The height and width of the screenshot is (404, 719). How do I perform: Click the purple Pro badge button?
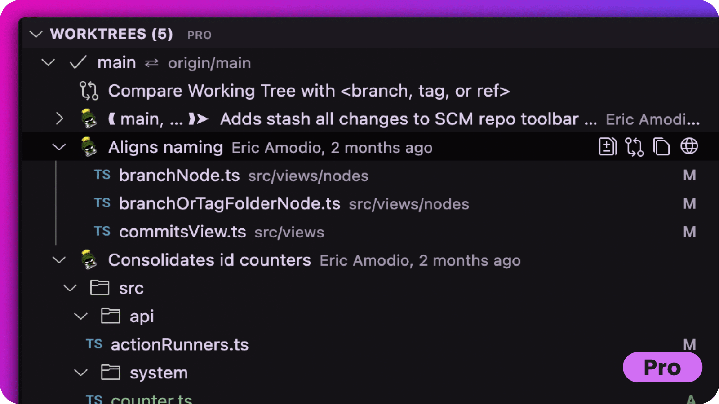(x=662, y=367)
